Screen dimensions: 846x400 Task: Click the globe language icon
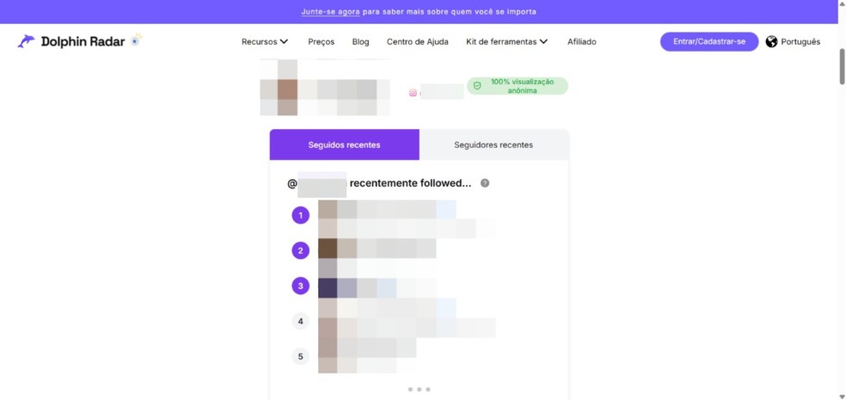pos(771,41)
